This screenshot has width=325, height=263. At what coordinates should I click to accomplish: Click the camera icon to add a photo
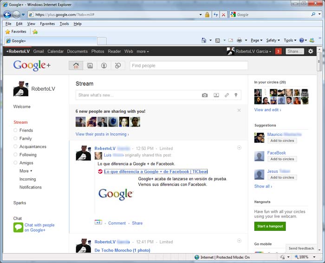pos(205,95)
